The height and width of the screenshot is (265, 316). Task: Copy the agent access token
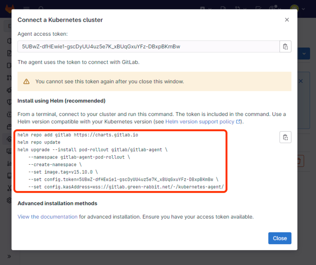[285, 46]
